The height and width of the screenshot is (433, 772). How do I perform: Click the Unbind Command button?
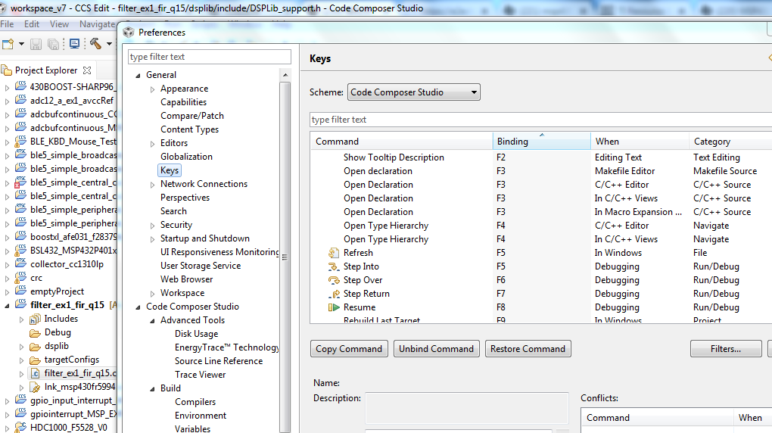coord(436,349)
